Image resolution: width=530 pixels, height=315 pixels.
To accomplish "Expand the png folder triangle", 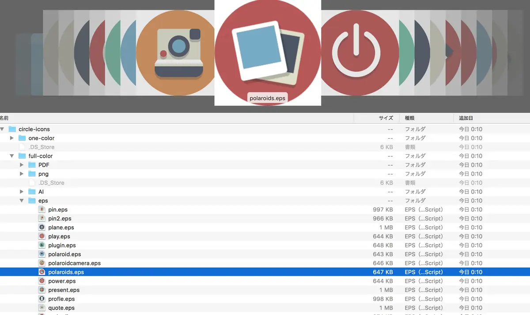I will 22,174.
